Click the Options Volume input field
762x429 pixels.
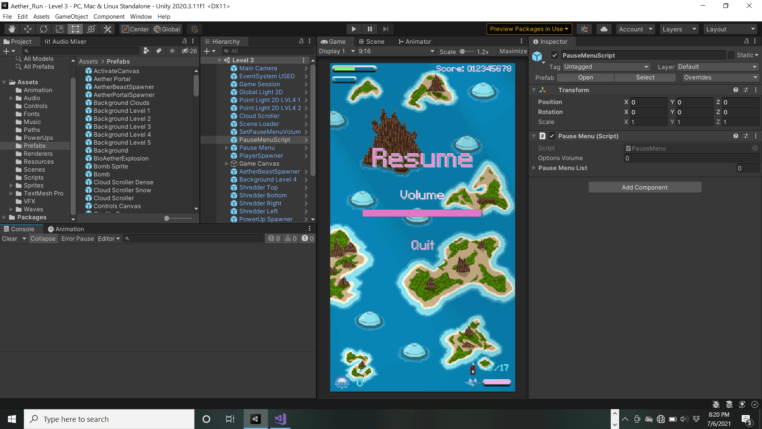pos(691,158)
